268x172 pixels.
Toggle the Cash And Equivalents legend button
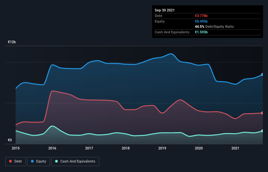75,162
